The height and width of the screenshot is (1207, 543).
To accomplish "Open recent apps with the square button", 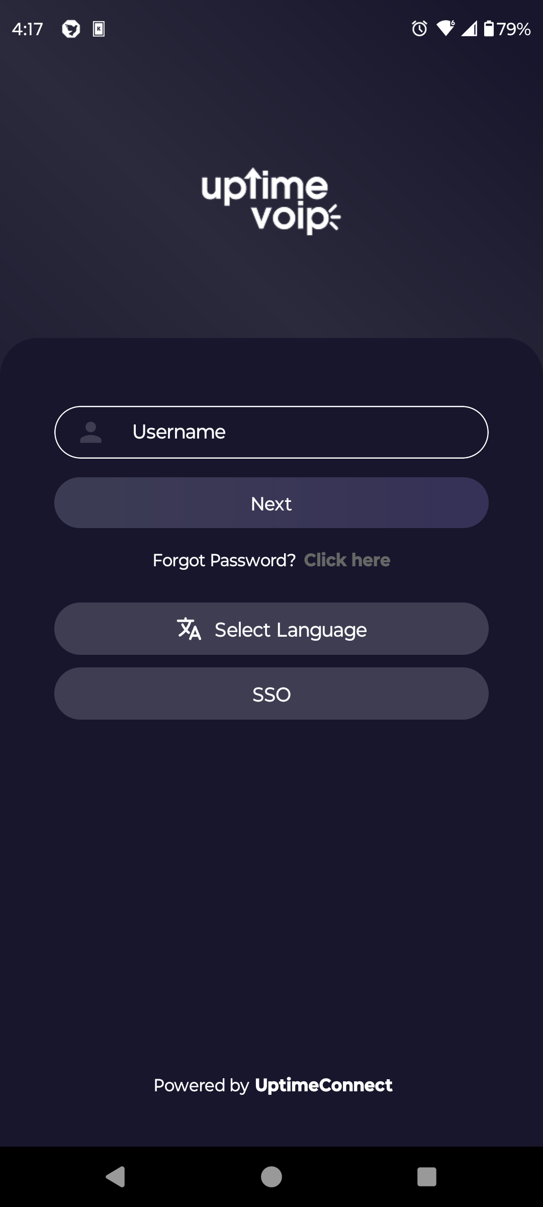I will coord(427,1177).
